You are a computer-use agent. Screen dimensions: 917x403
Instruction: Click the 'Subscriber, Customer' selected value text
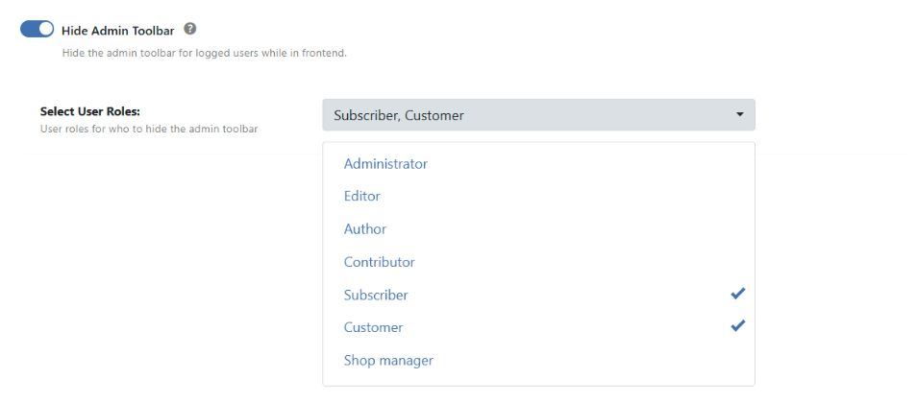pos(398,115)
